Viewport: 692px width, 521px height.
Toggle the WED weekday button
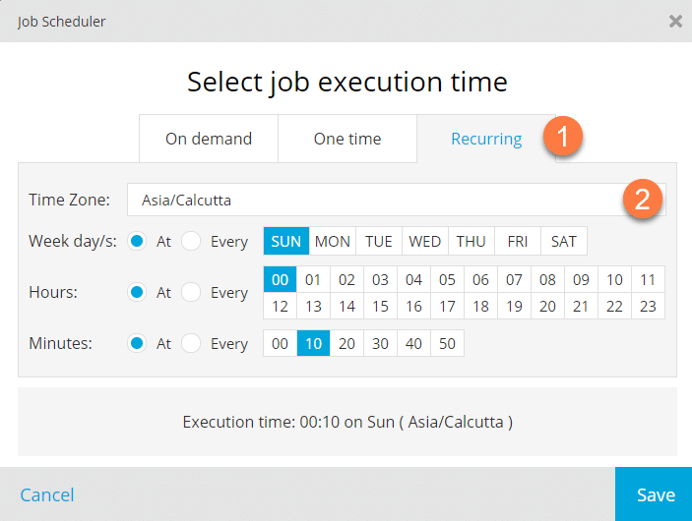coord(425,241)
